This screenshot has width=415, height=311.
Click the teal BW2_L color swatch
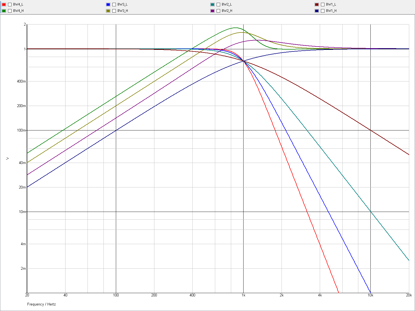[x=212, y=4]
